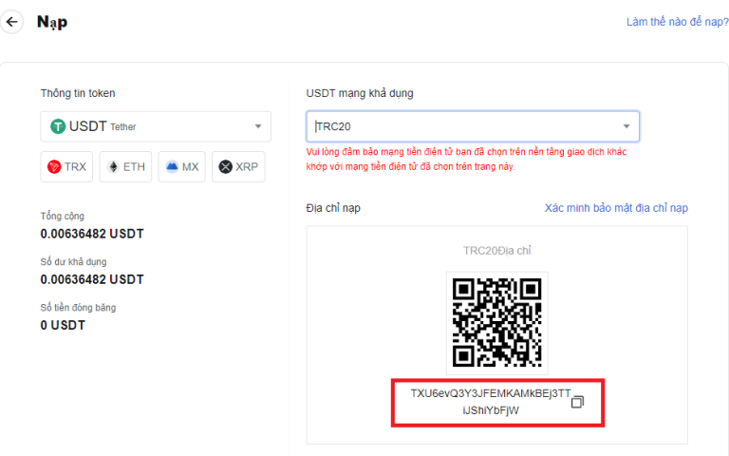
Task: Click the 'Tổng cộng' label
Action: click(63, 216)
